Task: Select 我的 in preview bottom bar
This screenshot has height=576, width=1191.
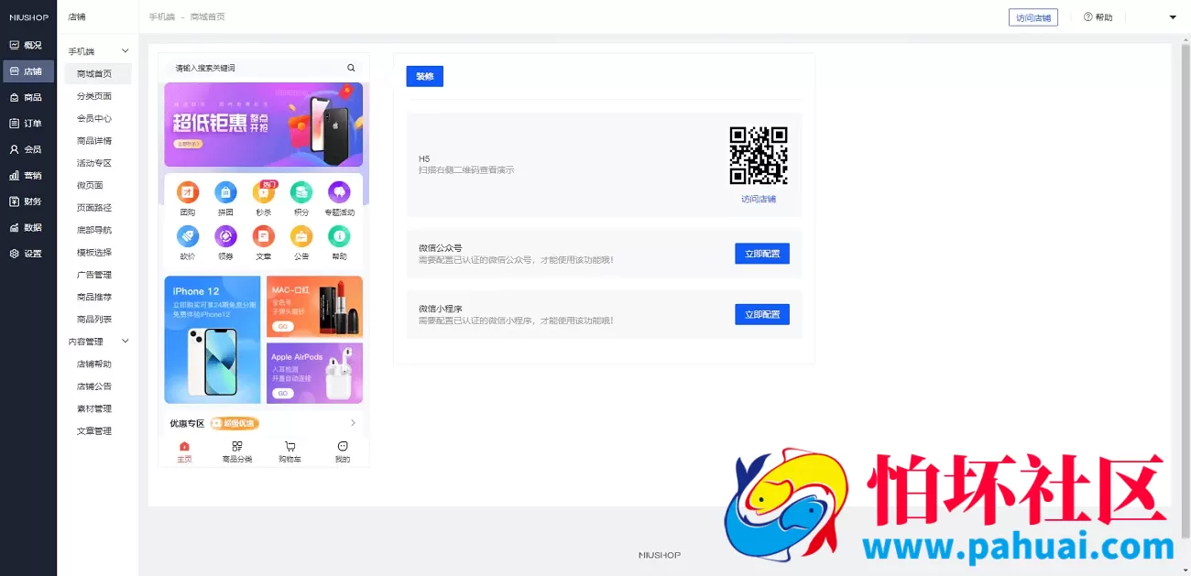Action: click(x=343, y=452)
